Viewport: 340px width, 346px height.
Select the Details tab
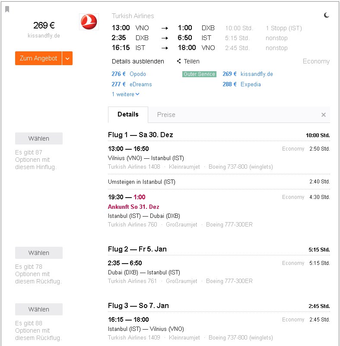[128, 114]
